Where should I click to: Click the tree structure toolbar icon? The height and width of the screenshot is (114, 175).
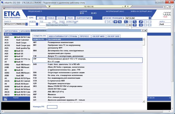tap(135, 22)
